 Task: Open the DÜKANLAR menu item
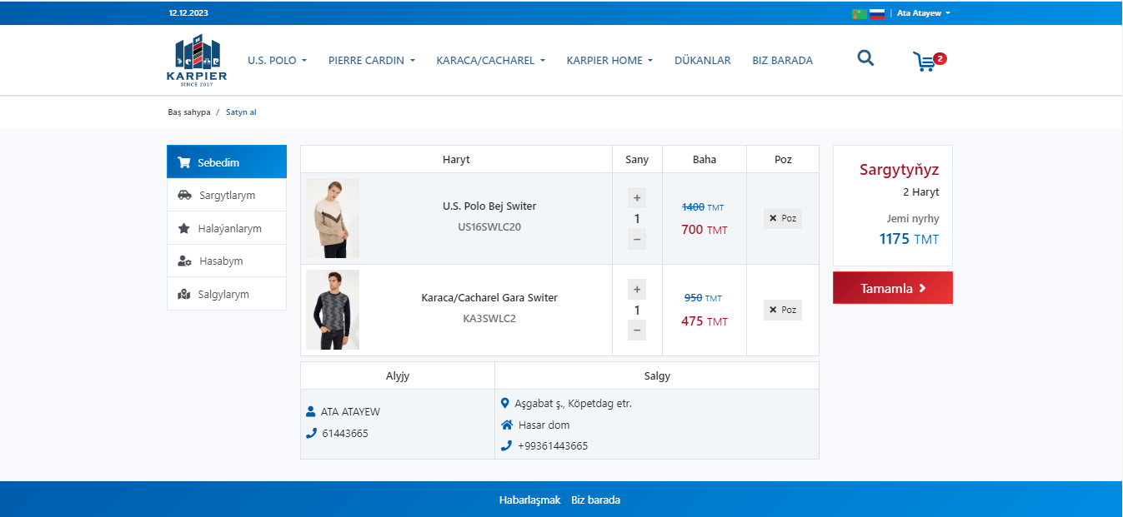point(702,61)
